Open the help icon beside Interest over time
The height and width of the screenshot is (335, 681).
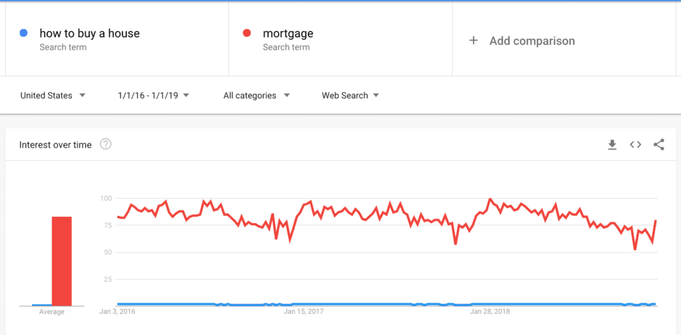106,144
